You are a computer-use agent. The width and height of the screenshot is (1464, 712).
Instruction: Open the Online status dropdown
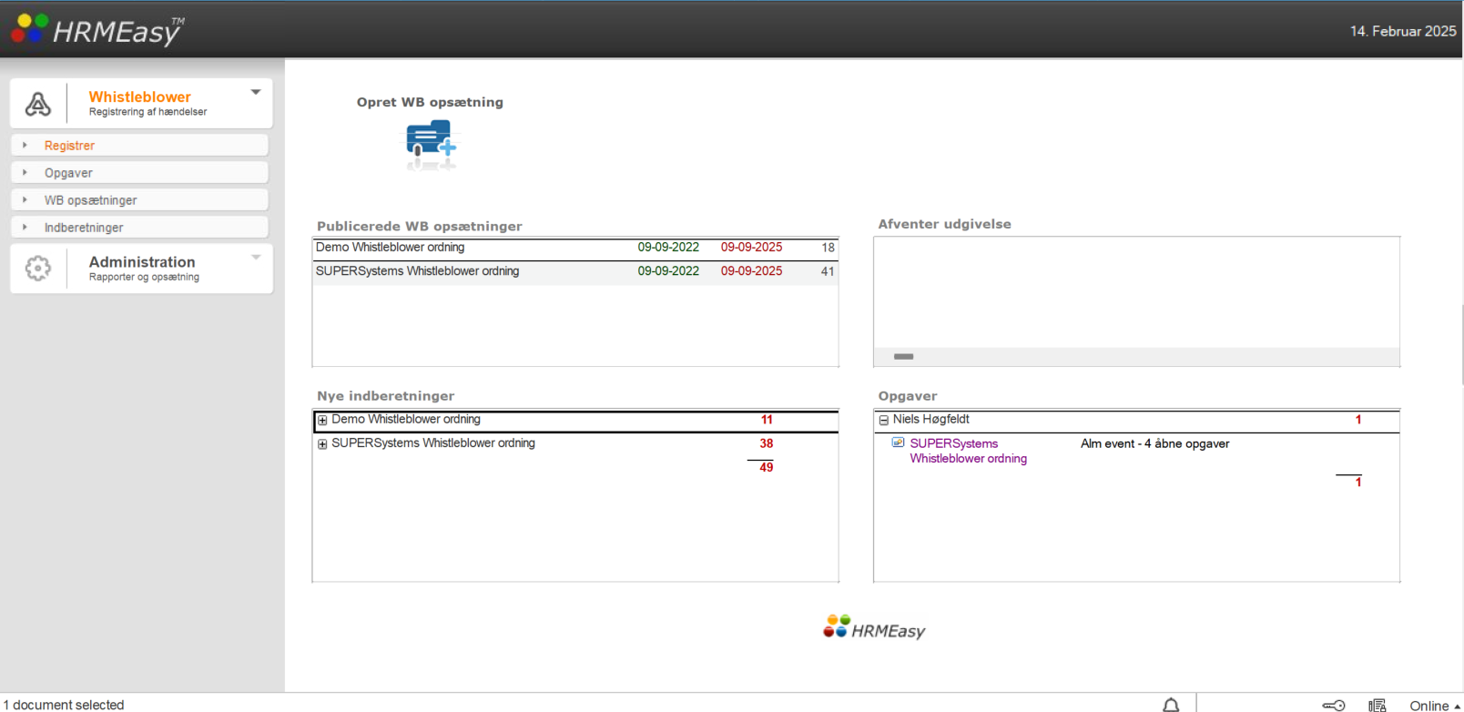click(x=1435, y=706)
